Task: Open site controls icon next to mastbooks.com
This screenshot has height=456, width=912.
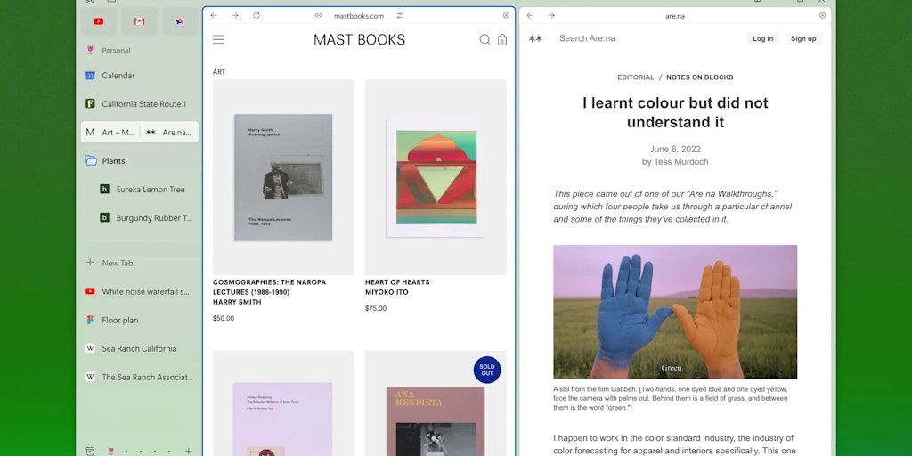Action: click(x=399, y=15)
